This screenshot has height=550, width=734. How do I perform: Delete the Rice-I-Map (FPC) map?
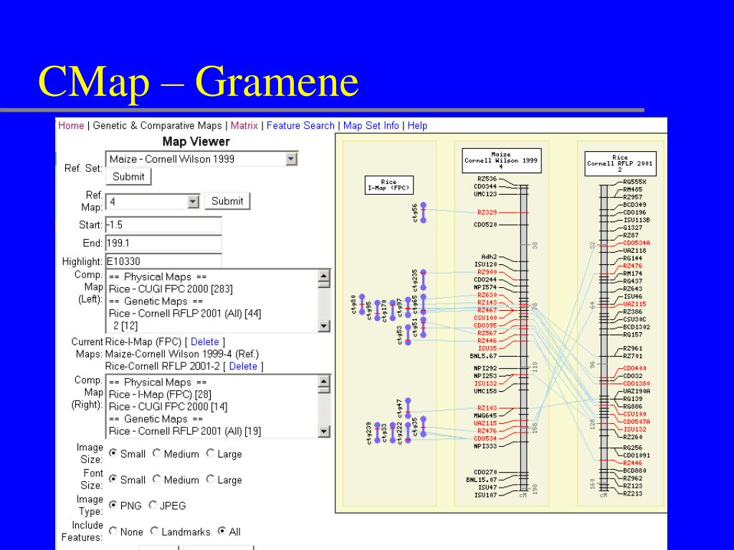pos(204,342)
